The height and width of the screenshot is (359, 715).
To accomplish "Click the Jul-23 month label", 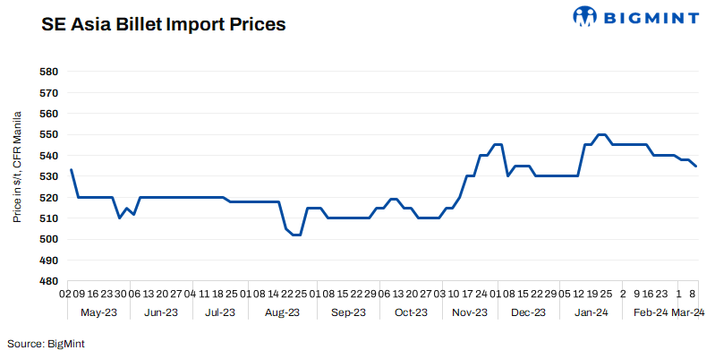I will (x=219, y=312).
